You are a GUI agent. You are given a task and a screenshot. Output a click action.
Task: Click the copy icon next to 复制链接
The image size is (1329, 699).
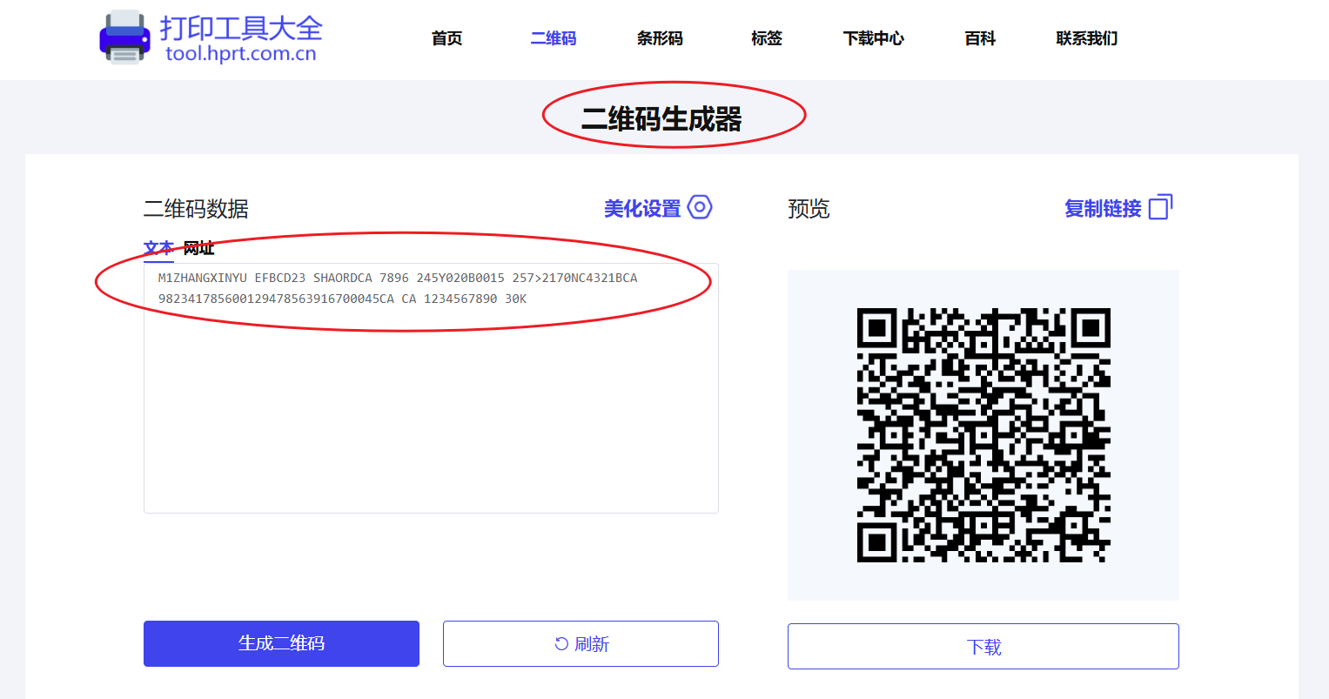pyautogui.click(x=1161, y=207)
